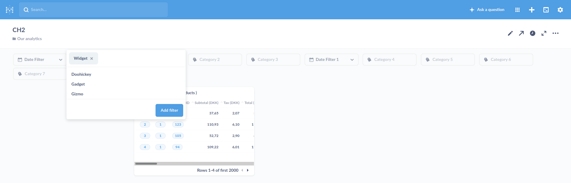Sort by Subtotal (DKK) column header
This screenshot has height=183, width=571.
tap(206, 103)
